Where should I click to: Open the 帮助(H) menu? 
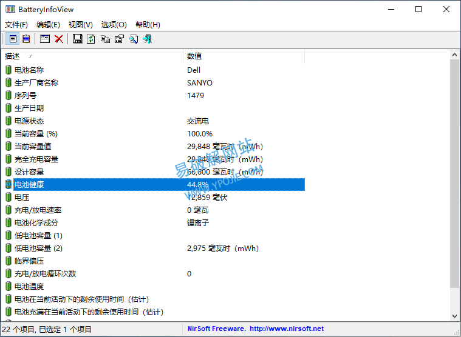click(148, 24)
